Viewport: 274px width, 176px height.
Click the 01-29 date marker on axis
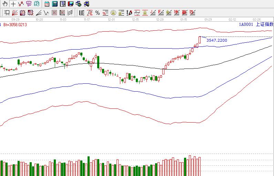pyautogui.click(x=208, y=20)
